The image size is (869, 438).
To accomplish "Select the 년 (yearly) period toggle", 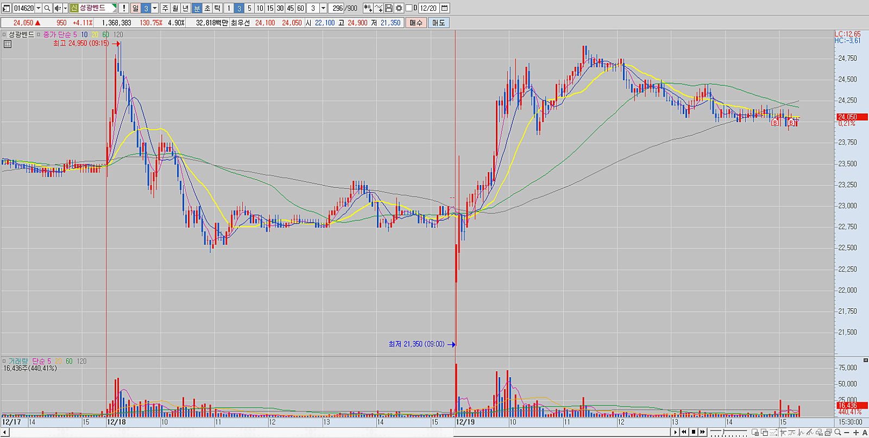I will coord(185,8).
